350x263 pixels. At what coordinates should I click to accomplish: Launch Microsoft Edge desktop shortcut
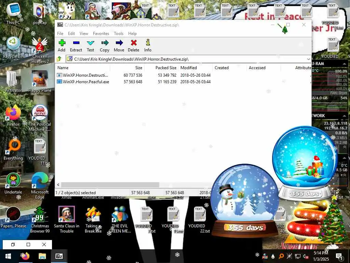click(40, 186)
